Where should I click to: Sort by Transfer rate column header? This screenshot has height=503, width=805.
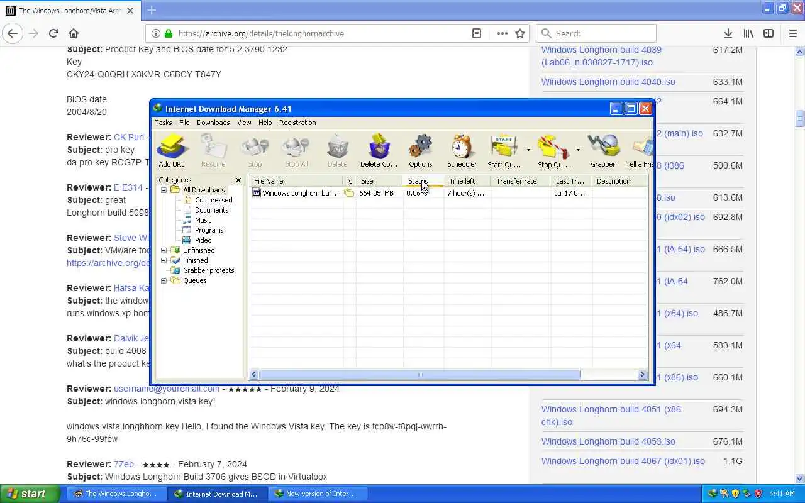[521, 181]
